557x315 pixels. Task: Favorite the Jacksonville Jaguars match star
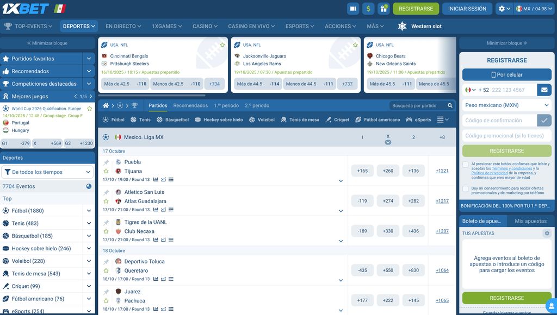click(x=355, y=45)
